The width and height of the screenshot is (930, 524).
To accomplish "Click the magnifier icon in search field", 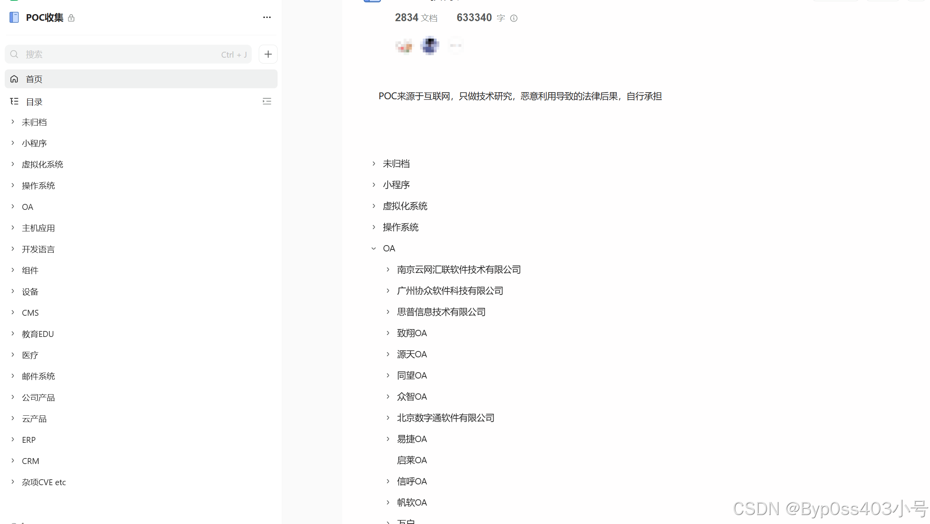I will pos(14,54).
